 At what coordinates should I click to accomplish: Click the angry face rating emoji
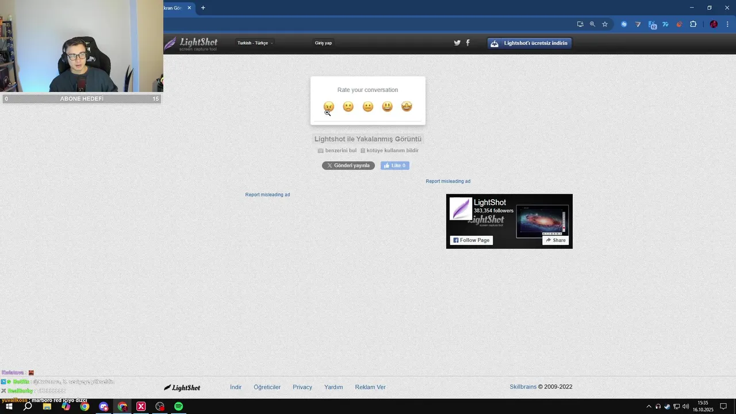328,106
